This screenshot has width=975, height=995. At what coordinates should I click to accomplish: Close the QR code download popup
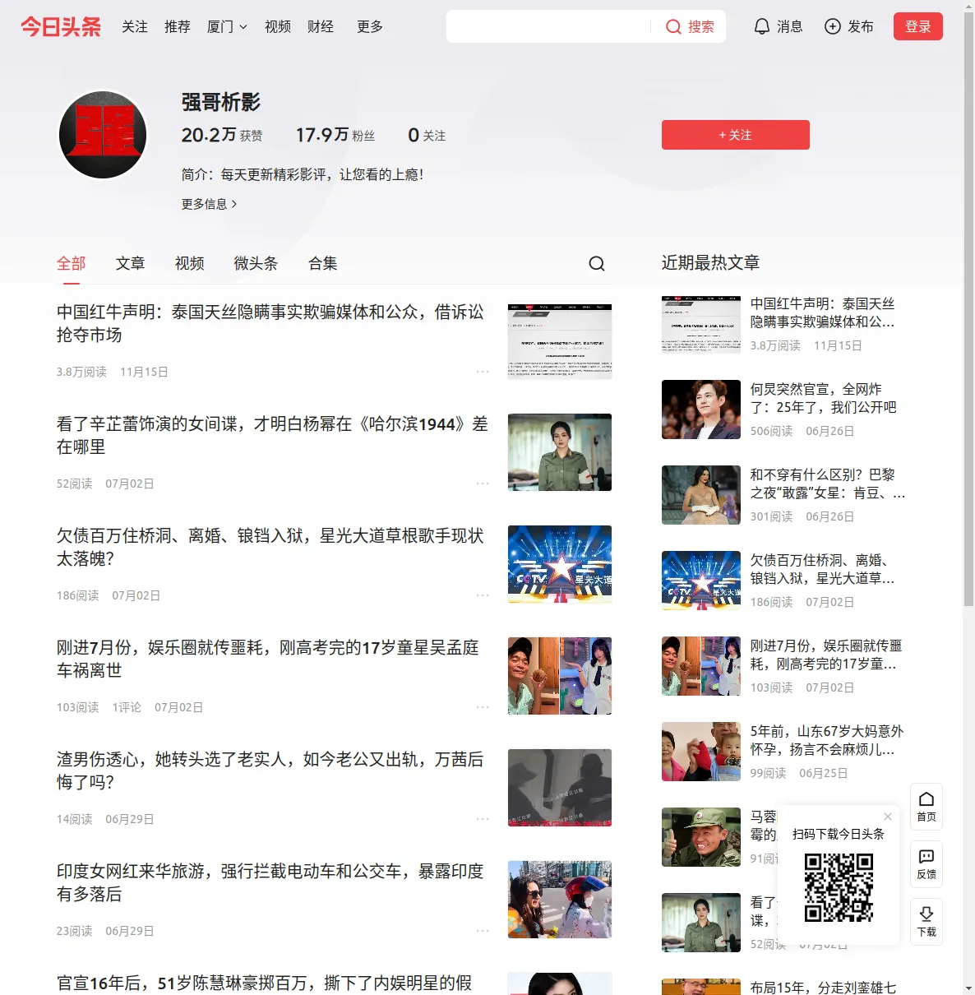point(888,817)
